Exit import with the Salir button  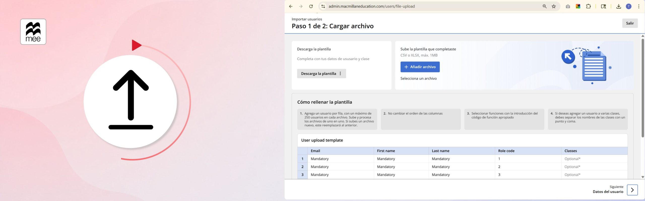630,23
